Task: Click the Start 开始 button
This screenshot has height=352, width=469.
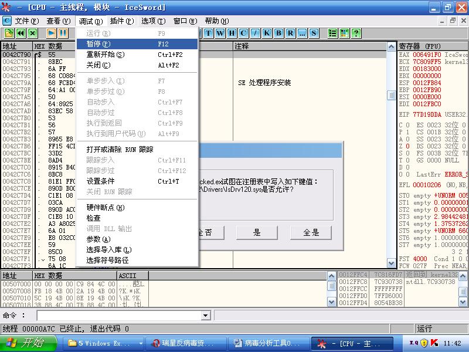Action: [x=28, y=343]
